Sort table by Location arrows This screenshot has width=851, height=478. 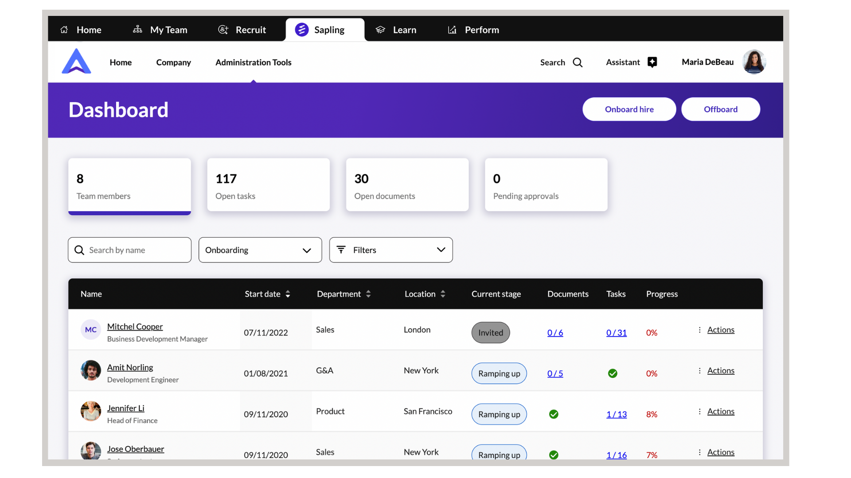point(443,294)
